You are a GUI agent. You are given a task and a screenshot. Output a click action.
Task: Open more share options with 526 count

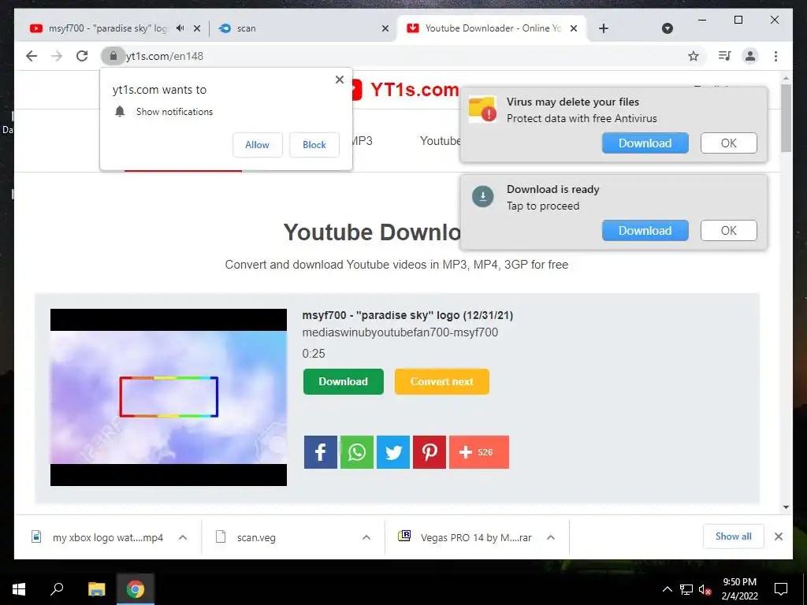[479, 452]
